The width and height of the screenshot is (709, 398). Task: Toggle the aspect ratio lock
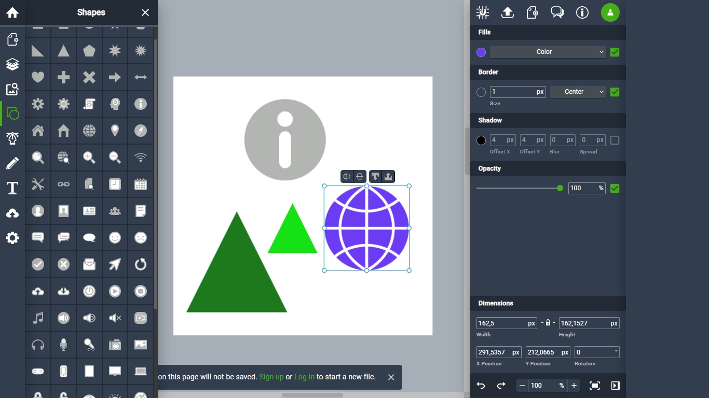pos(548,323)
